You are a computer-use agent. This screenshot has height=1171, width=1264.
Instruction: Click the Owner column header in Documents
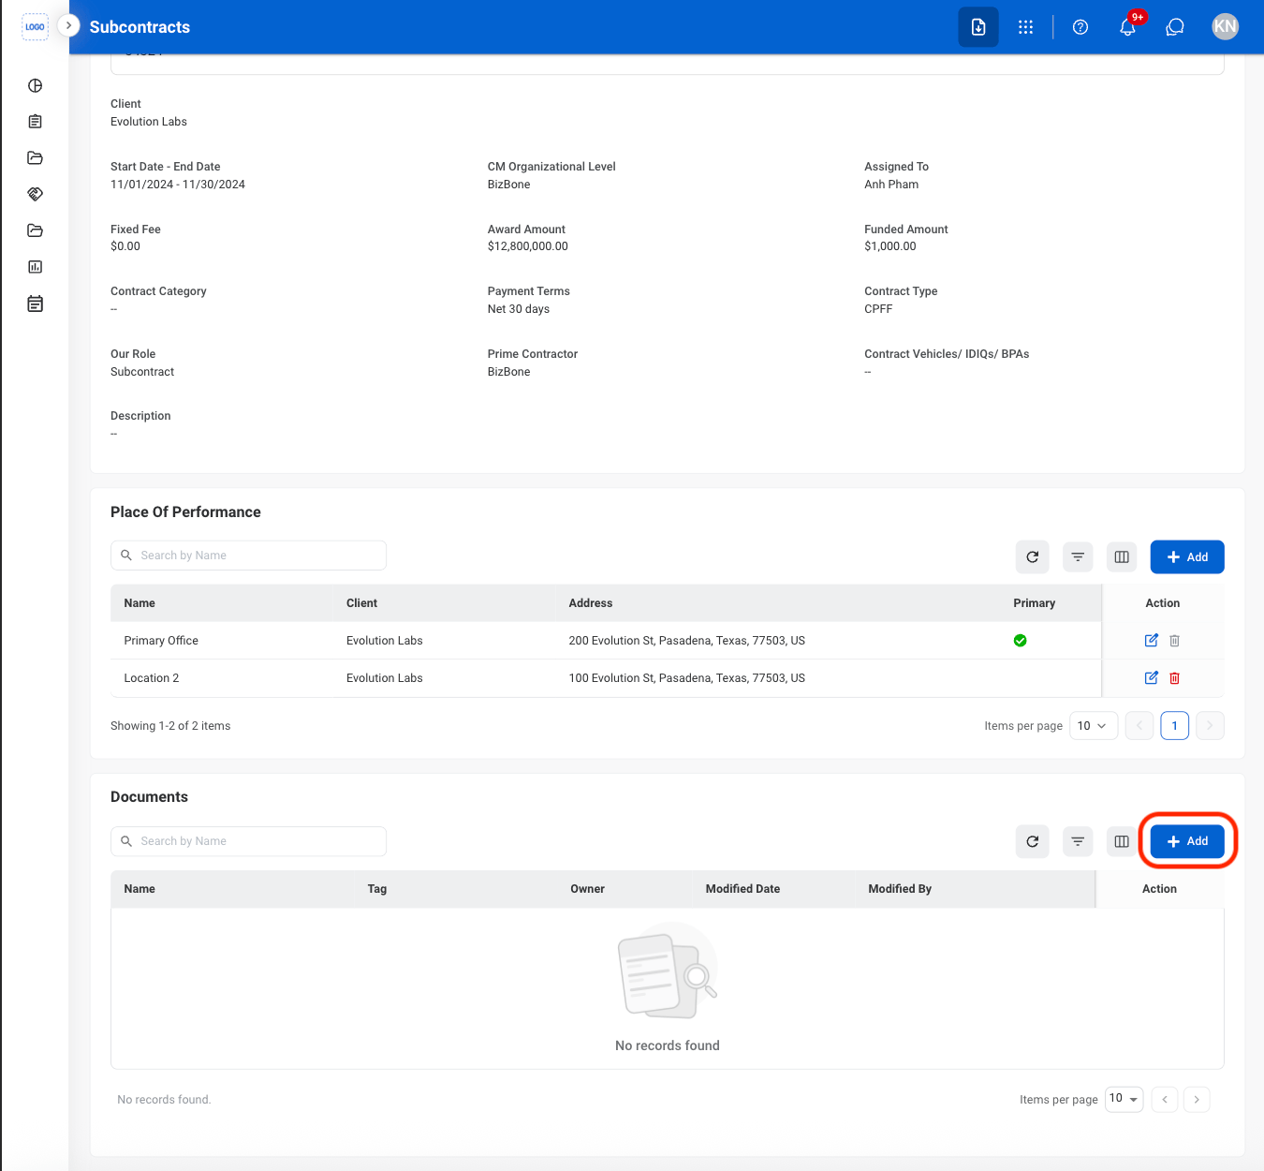coord(588,889)
